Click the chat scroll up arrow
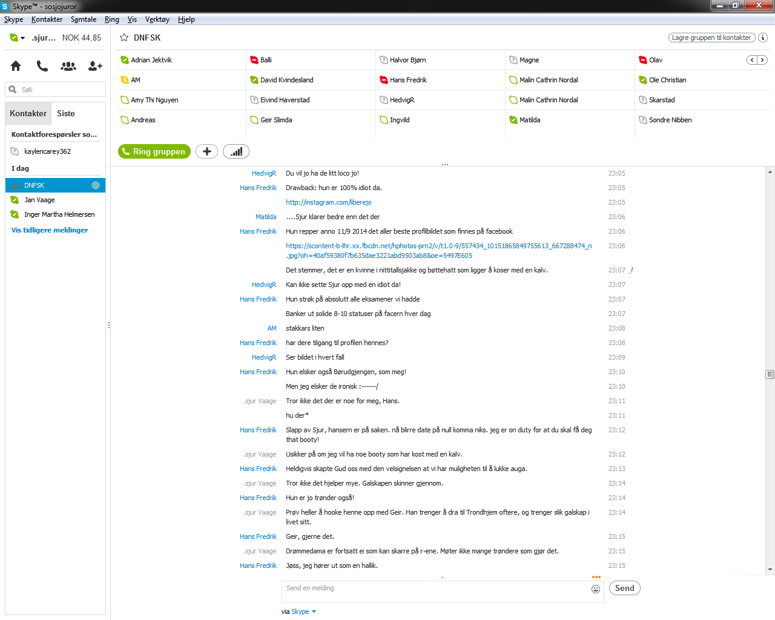The image size is (775, 620). [770, 173]
